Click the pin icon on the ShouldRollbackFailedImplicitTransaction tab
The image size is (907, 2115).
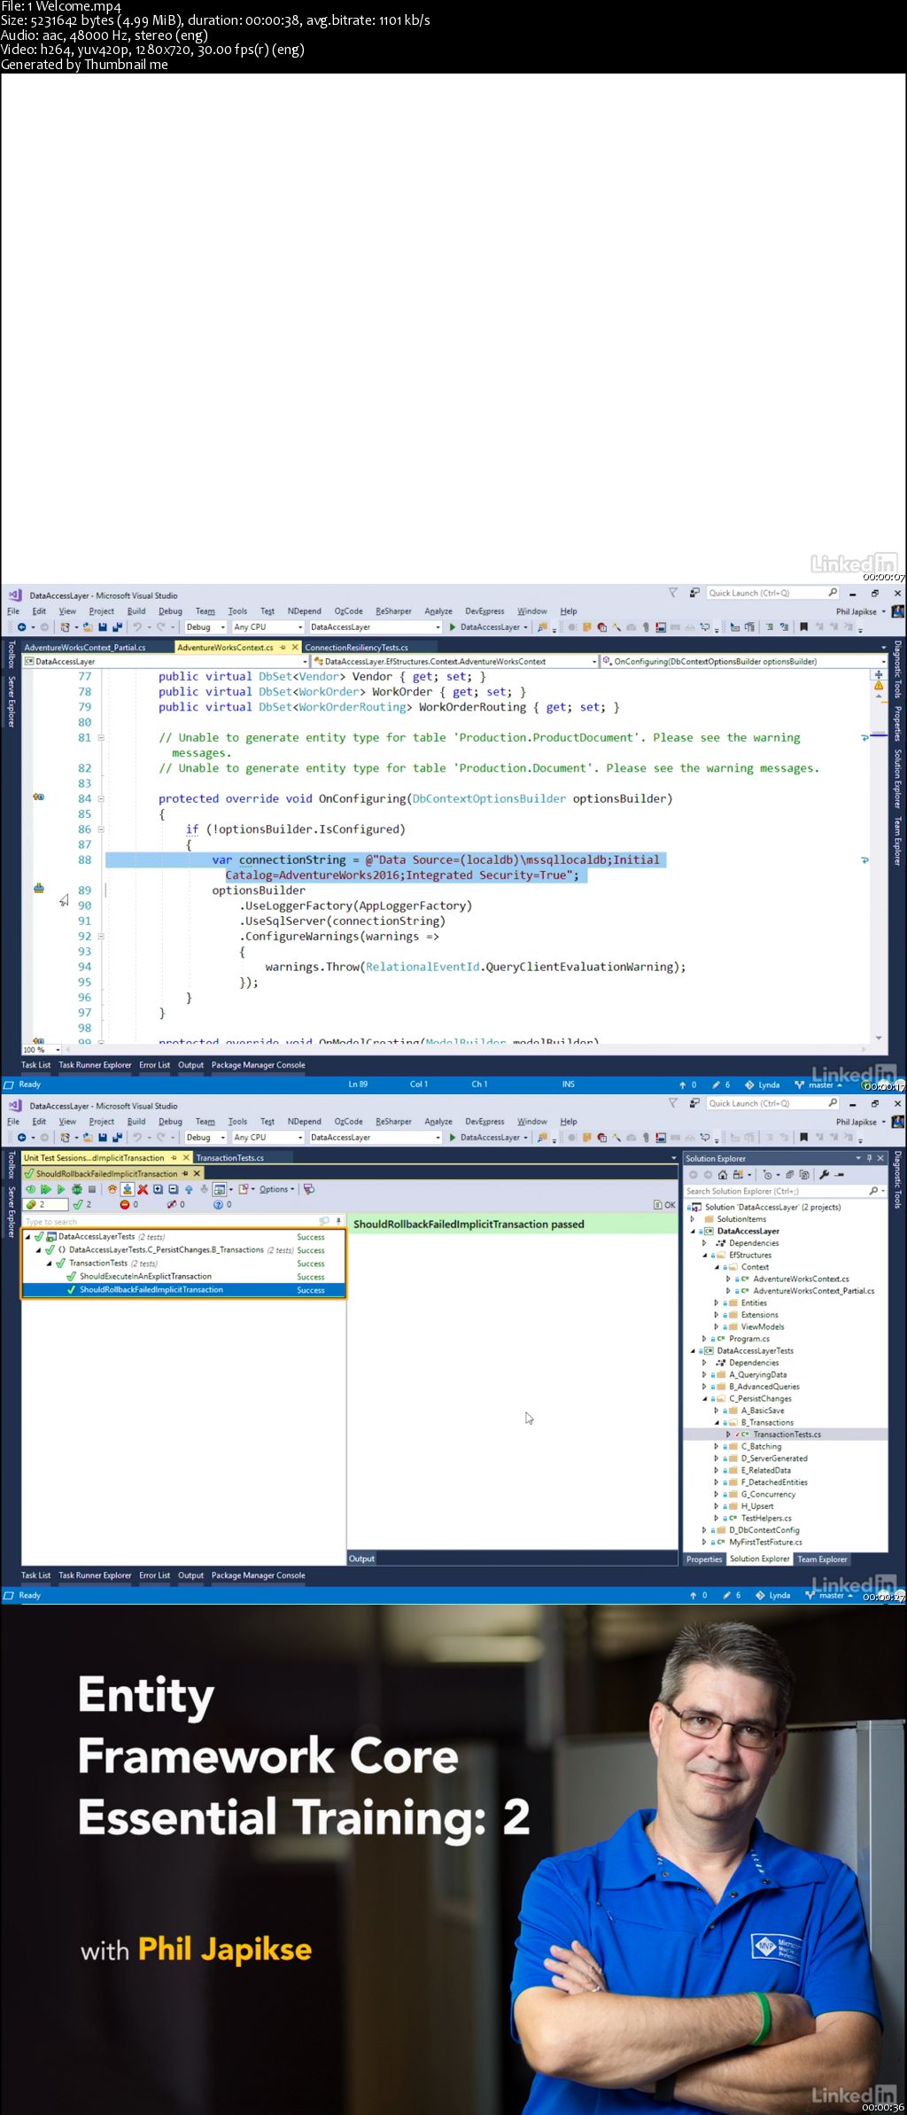pos(185,1173)
